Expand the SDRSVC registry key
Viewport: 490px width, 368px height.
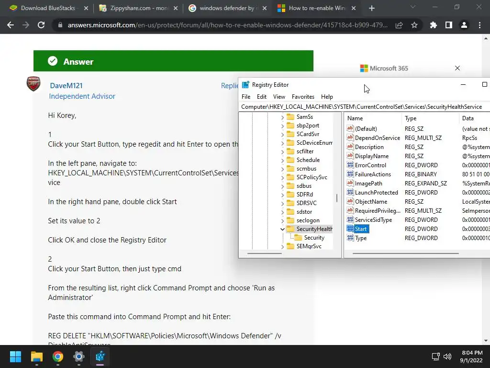pyautogui.click(x=282, y=203)
